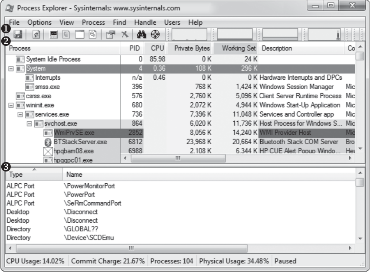Select the \PowerPort handle row

[180, 195]
